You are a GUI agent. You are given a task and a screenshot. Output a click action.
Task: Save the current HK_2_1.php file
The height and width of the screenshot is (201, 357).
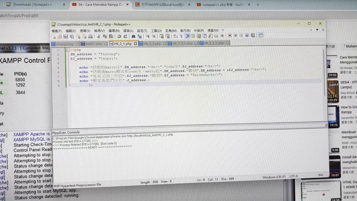click(x=65, y=36)
